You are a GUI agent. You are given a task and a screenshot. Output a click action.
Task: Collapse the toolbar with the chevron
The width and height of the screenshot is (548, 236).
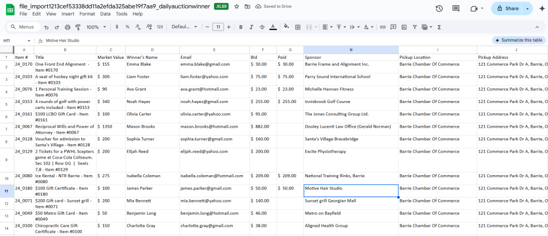click(537, 27)
